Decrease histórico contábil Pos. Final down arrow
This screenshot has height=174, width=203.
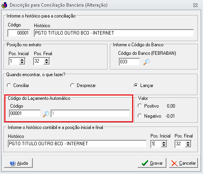(x=188, y=145)
